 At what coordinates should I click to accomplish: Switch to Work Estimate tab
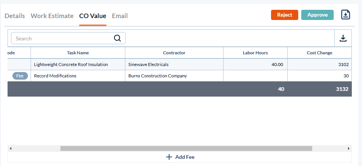(x=52, y=16)
